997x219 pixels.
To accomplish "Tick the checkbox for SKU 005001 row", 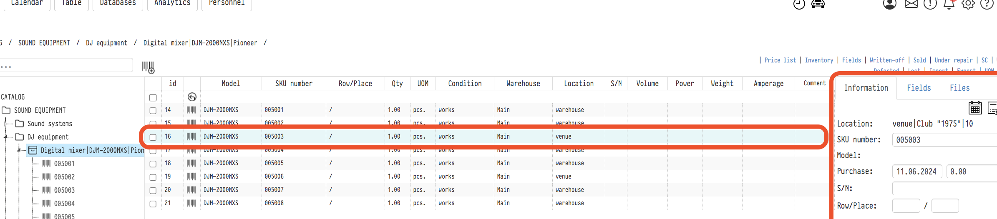I will pos(153,110).
